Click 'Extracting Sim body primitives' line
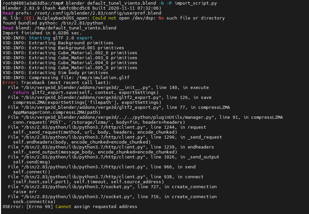309x214 pixels. tap(56, 72)
